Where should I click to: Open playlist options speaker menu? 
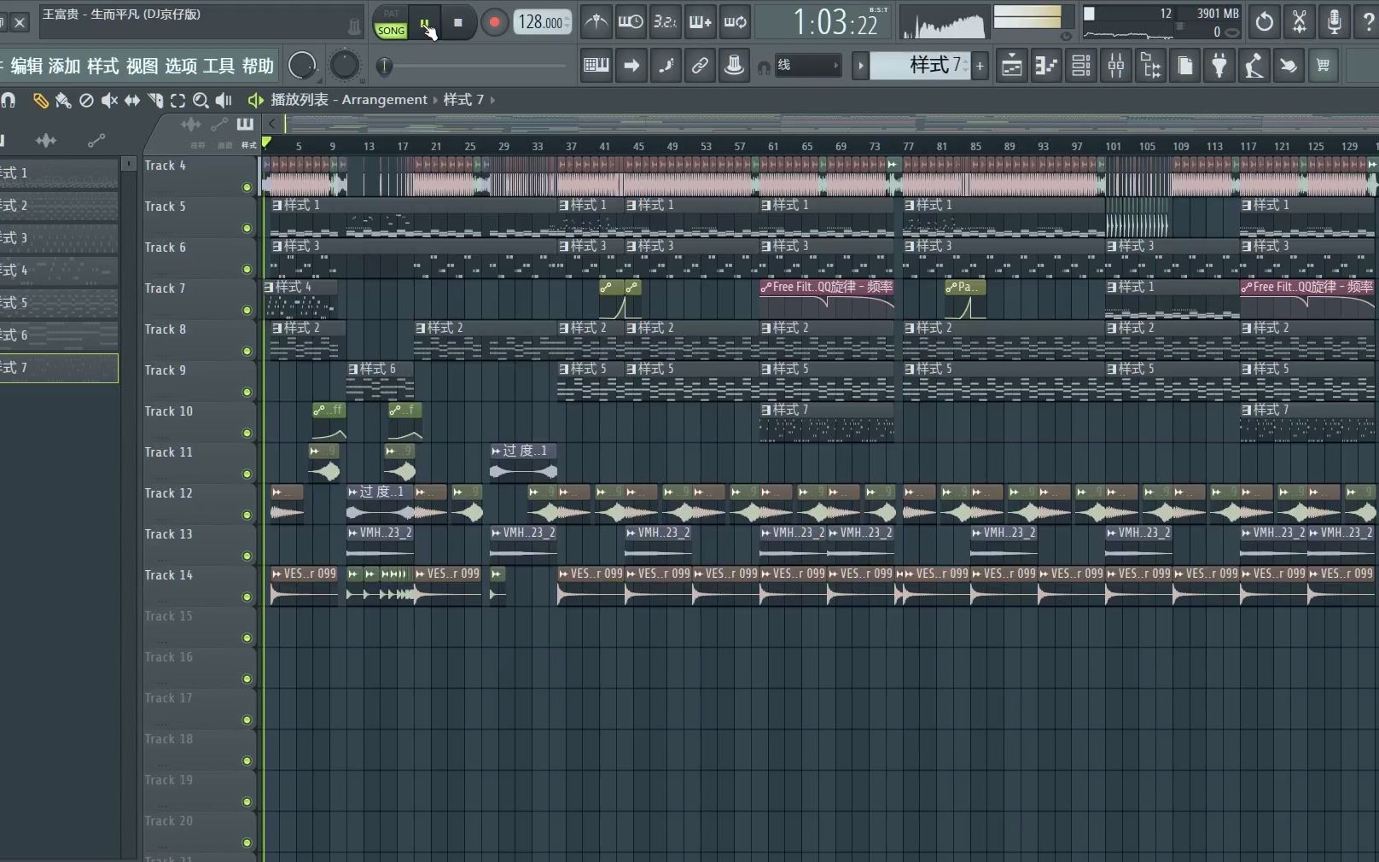click(255, 101)
